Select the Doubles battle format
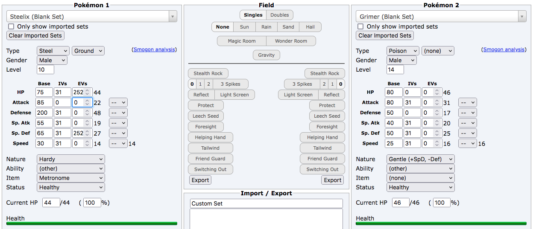The image size is (533, 229). click(280, 15)
